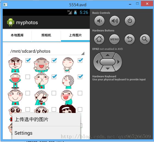Tap the Search hardware button
154x142 pixels.
click(145, 39)
